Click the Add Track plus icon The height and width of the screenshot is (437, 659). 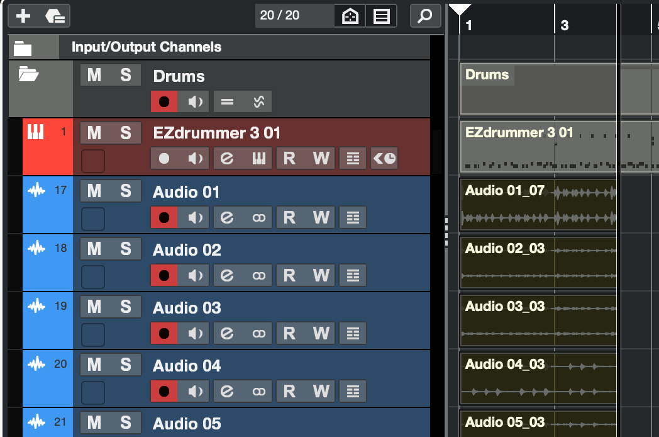23,16
